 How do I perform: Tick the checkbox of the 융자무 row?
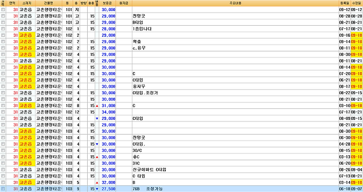tap(3, 87)
